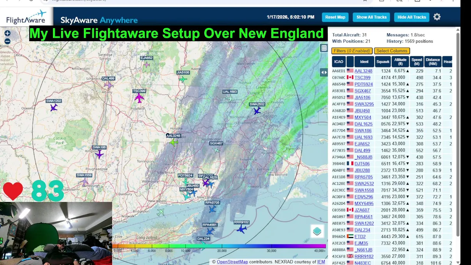
Task: Toggle the sidebar expand arrows
Action: [x=324, y=73]
